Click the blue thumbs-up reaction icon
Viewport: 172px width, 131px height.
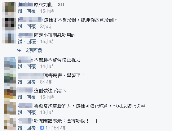42,128
